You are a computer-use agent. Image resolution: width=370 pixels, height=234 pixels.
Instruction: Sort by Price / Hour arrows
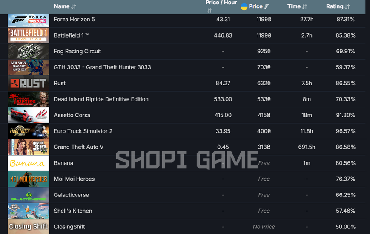point(209,10)
